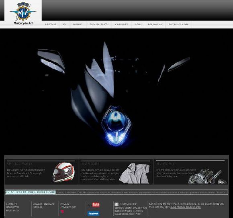Open the MV World card heading
The width and height of the screenshot is (233, 218).
[166, 164]
